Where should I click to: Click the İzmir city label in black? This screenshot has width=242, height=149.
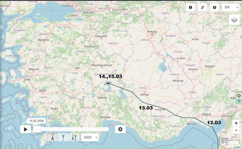(27, 80)
